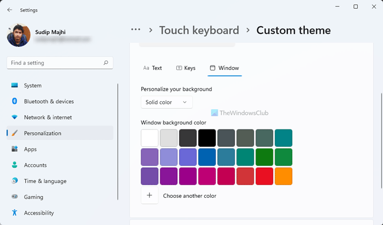Expand the Solid color background dropdown
383x225 pixels.
[166, 102]
